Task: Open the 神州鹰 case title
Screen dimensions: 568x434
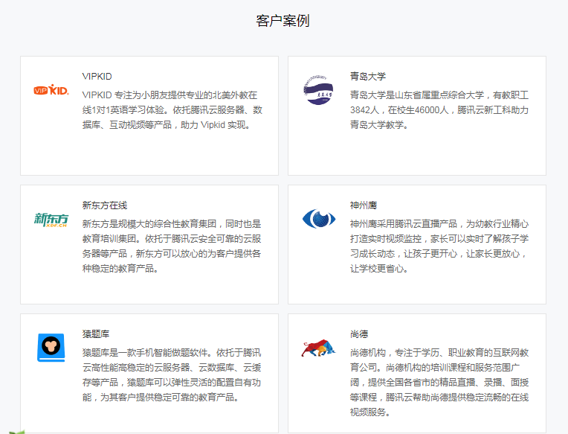Action: 364,205
